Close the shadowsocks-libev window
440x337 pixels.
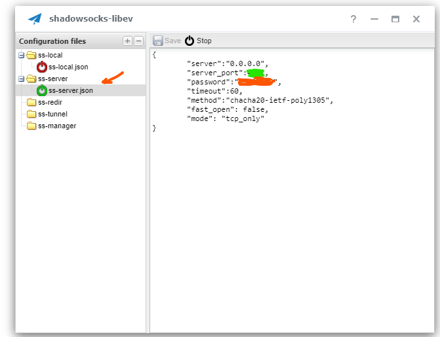tap(416, 20)
